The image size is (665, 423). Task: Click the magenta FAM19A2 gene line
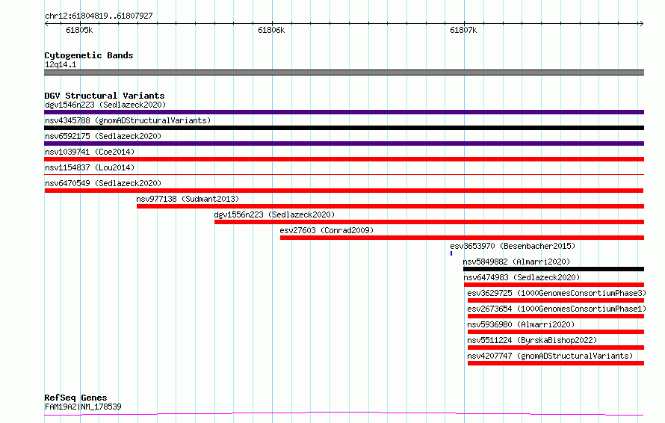(x=344, y=413)
